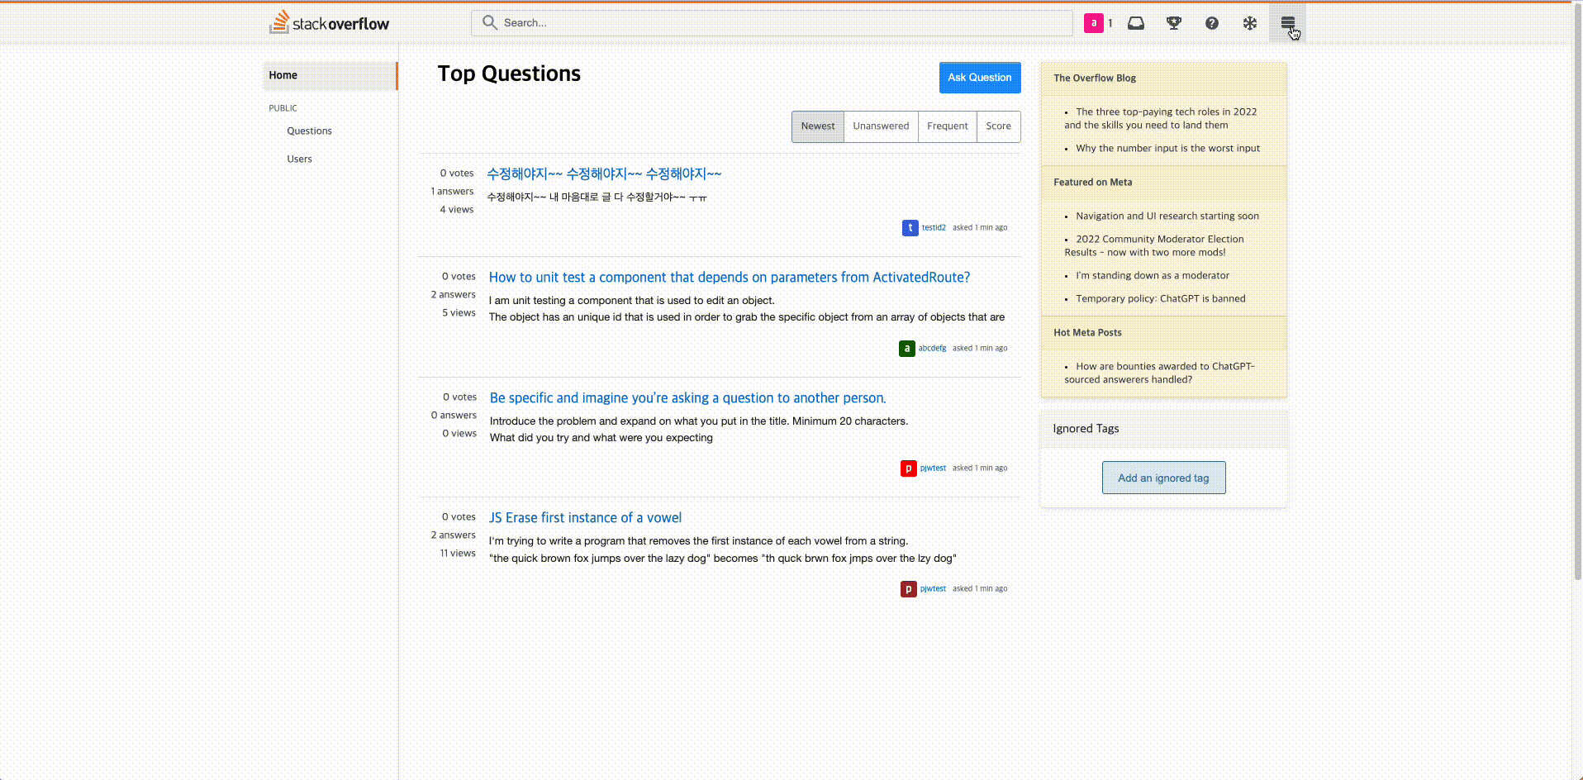Open 'Why the number input is the worst input'

click(x=1167, y=149)
